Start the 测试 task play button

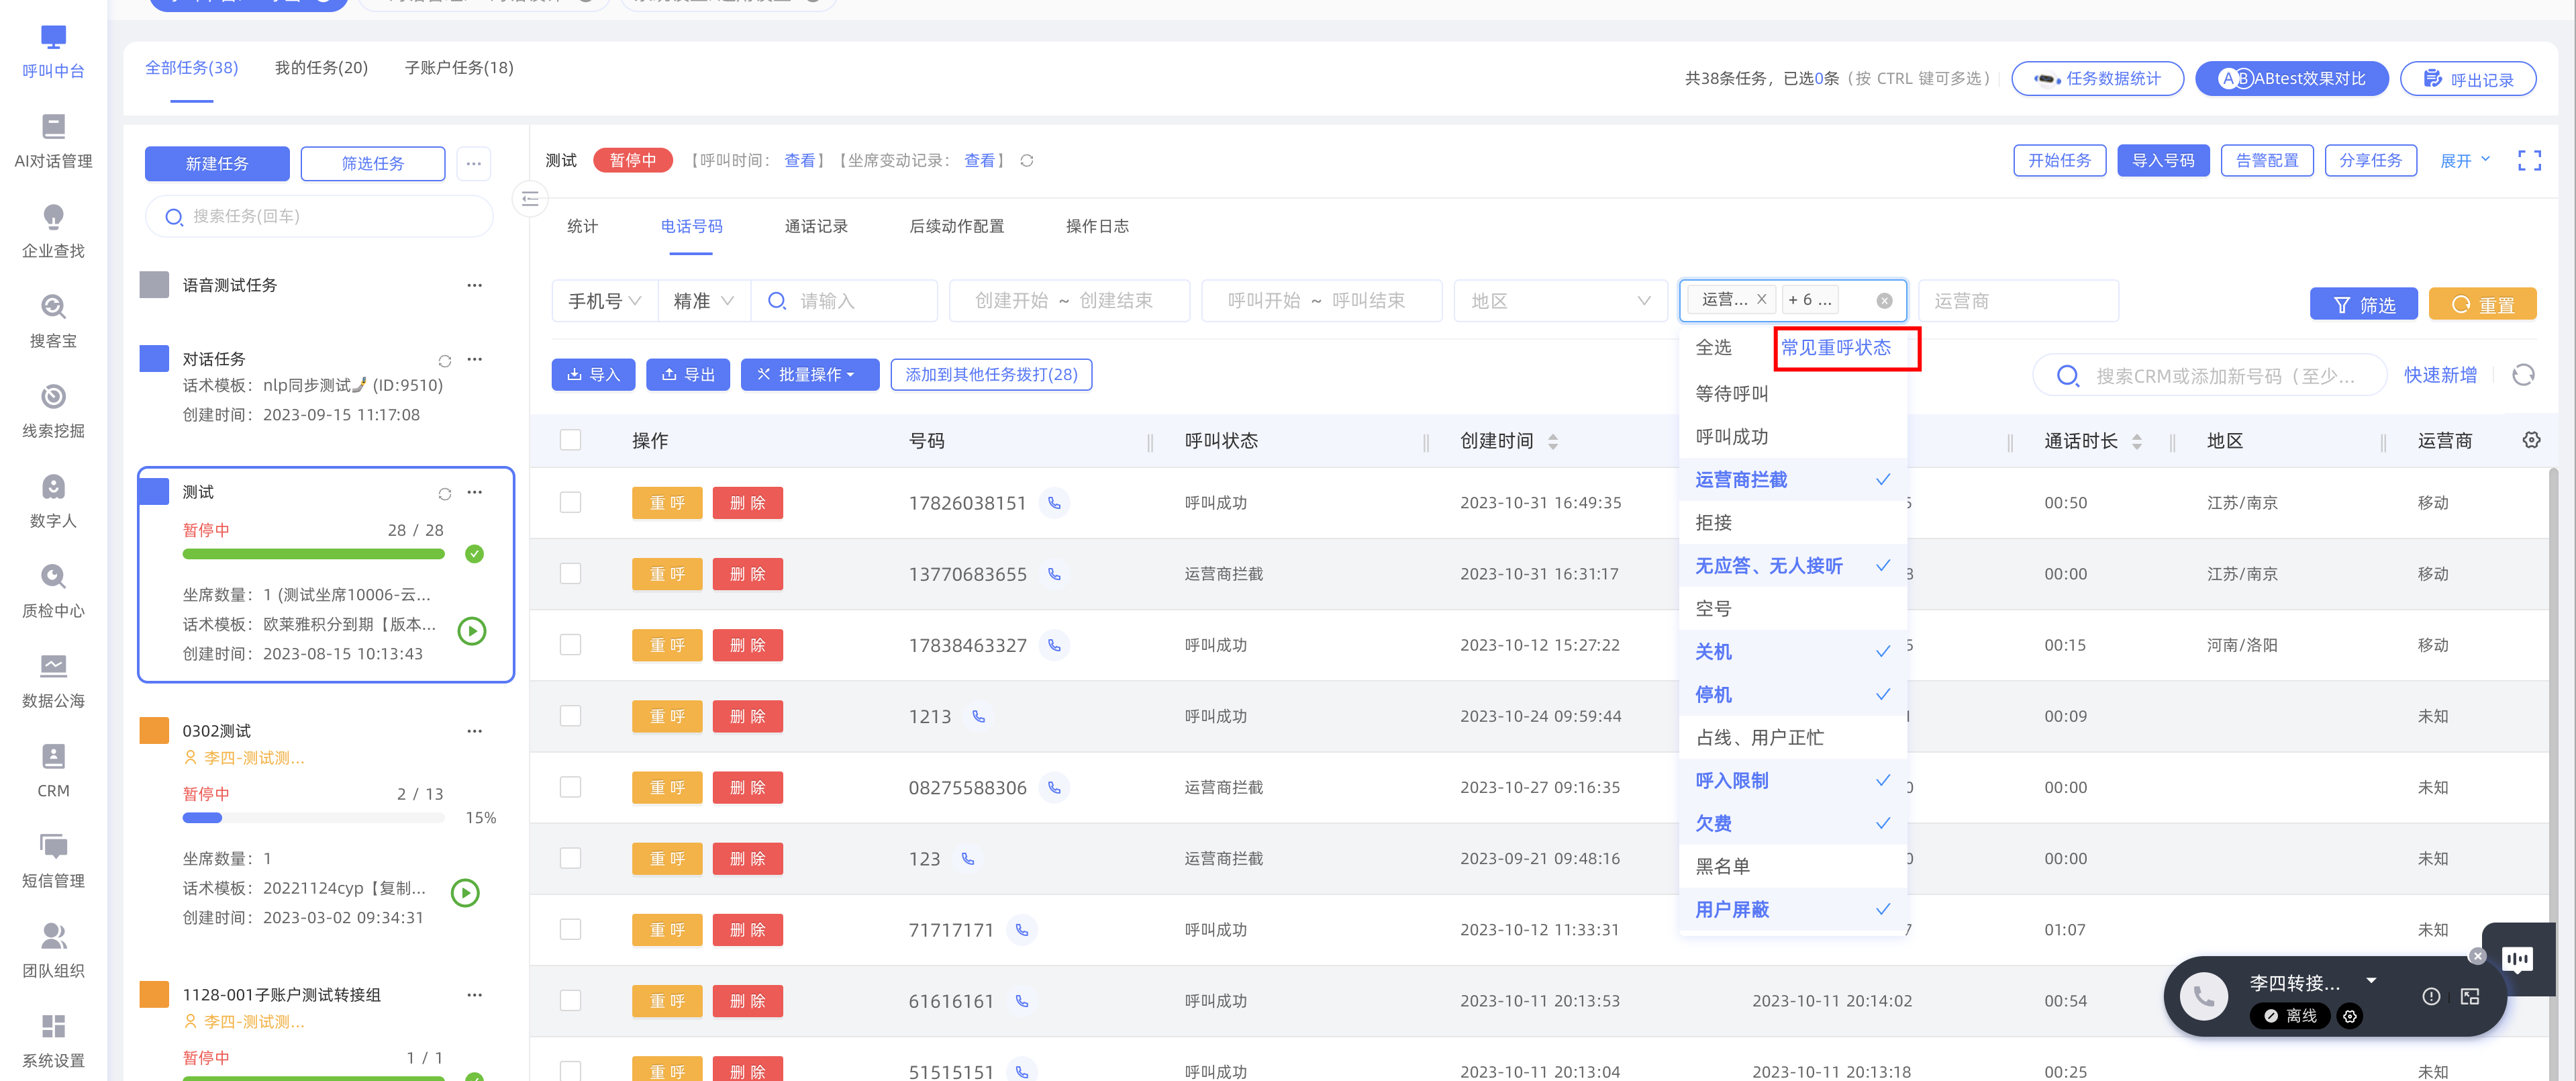472,631
